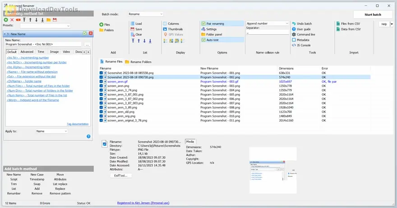Import Files from CSV

point(348,23)
